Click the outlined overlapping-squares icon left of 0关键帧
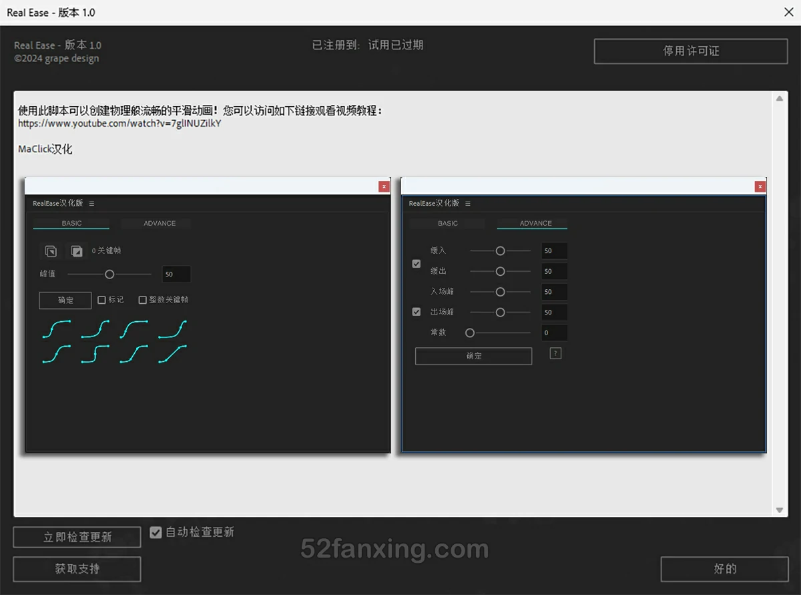The height and width of the screenshot is (595, 801). [51, 251]
